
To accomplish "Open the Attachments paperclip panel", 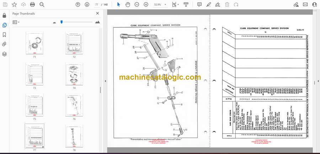I will tap(5, 44).
